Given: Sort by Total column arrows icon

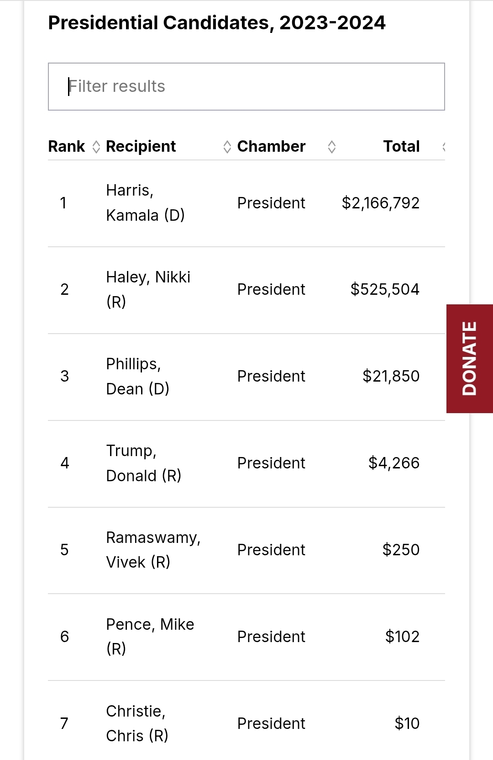Looking at the screenshot, I should tap(444, 147).
